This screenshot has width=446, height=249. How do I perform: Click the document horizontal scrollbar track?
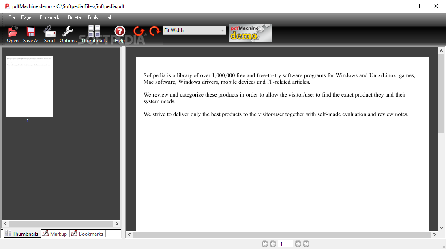[x=282, y=234]
